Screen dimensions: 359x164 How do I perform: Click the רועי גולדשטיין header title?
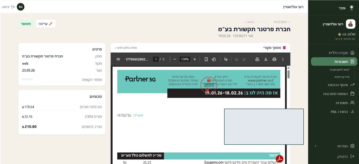(x=293, y=7)
